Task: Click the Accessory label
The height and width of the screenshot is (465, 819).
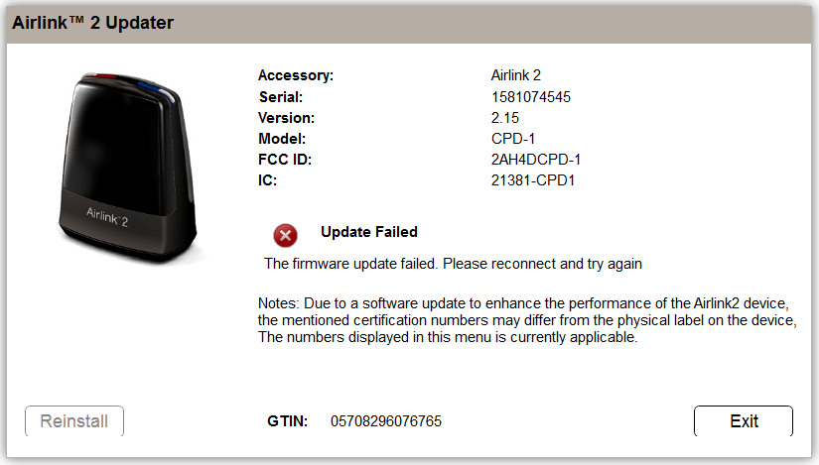Action: 296,75
